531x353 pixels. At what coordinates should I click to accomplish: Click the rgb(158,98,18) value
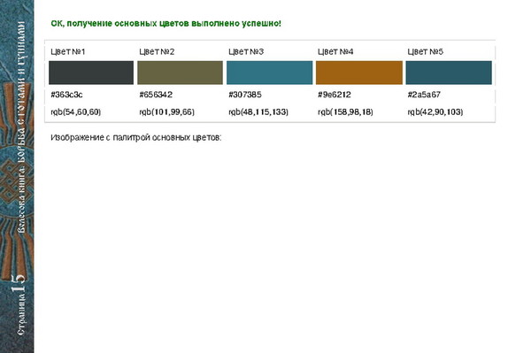point(345,112)
